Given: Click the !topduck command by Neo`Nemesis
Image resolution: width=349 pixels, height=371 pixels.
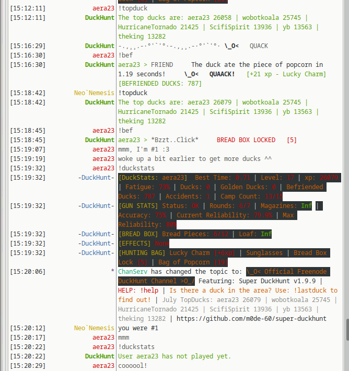Looking at the screenshot, I should [133, 93].
